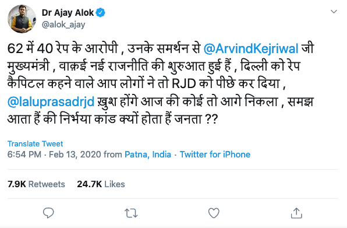Screen dimensions: 347x228
Task: Open the @ArvindKejriwal mention
Action: click(251, 48)
